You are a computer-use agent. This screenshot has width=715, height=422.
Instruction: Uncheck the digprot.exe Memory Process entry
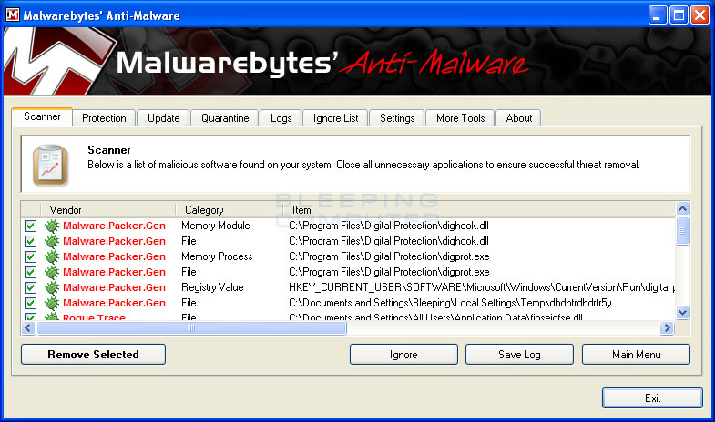click(31, 256)
